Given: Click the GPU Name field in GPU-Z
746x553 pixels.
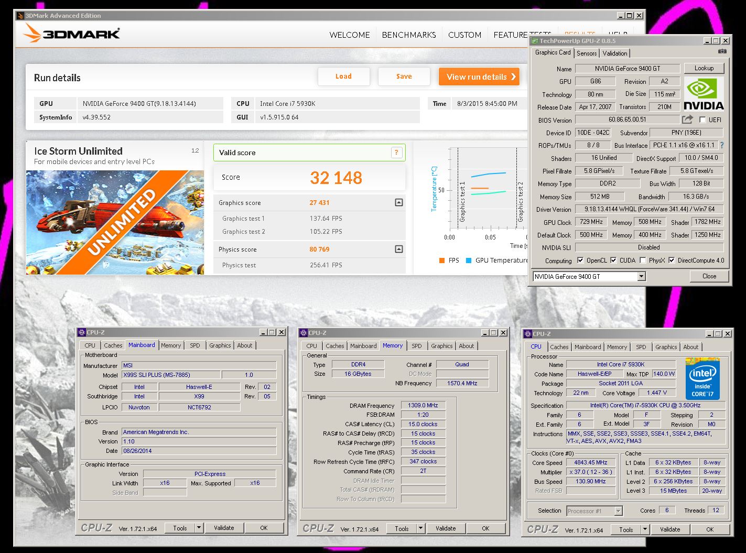Looking at the screenshot, I should [x=627, y=69].
